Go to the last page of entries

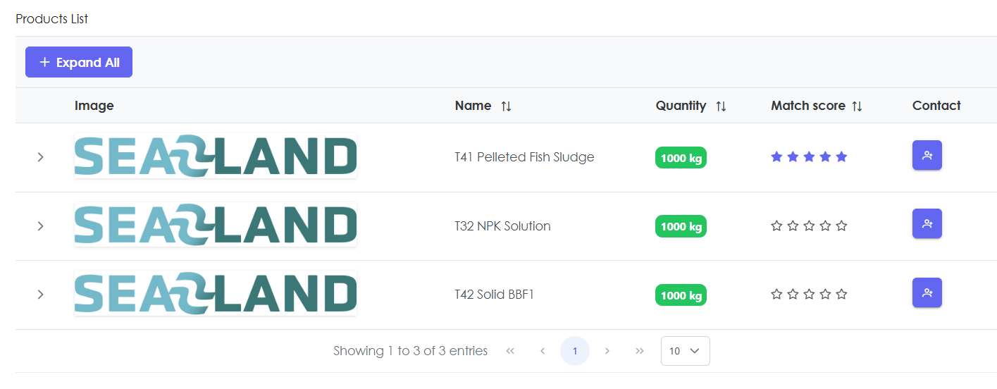(x=639, y=351)
